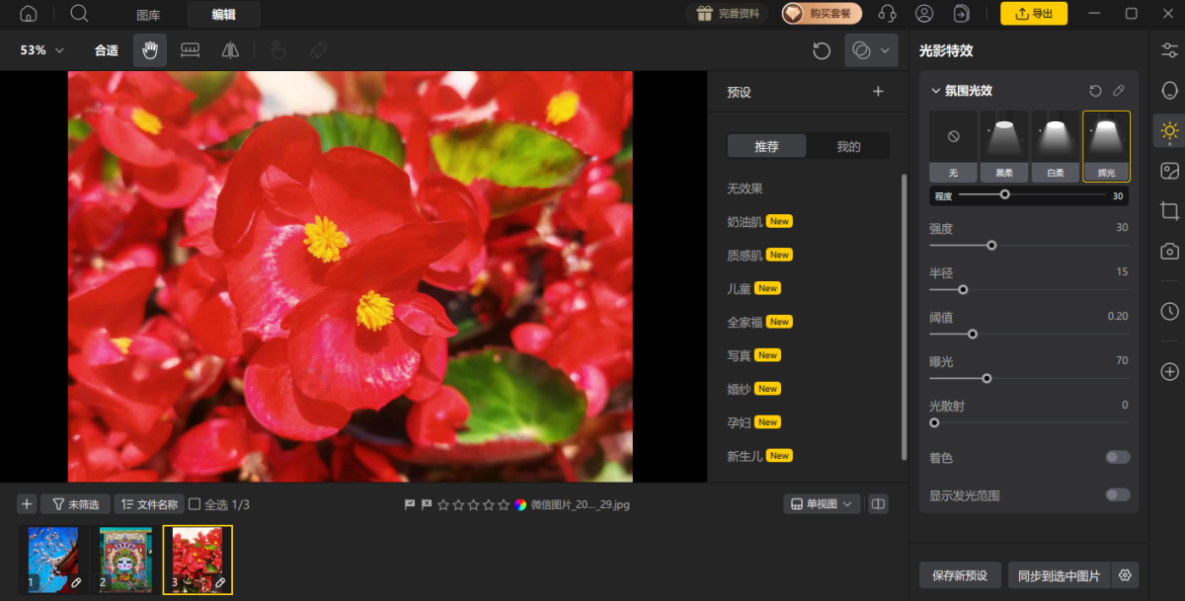Check the 全选 checkbox
The width and height of the screenshot is (1185, 601).
pyautogui.click(x=195, y=504)
